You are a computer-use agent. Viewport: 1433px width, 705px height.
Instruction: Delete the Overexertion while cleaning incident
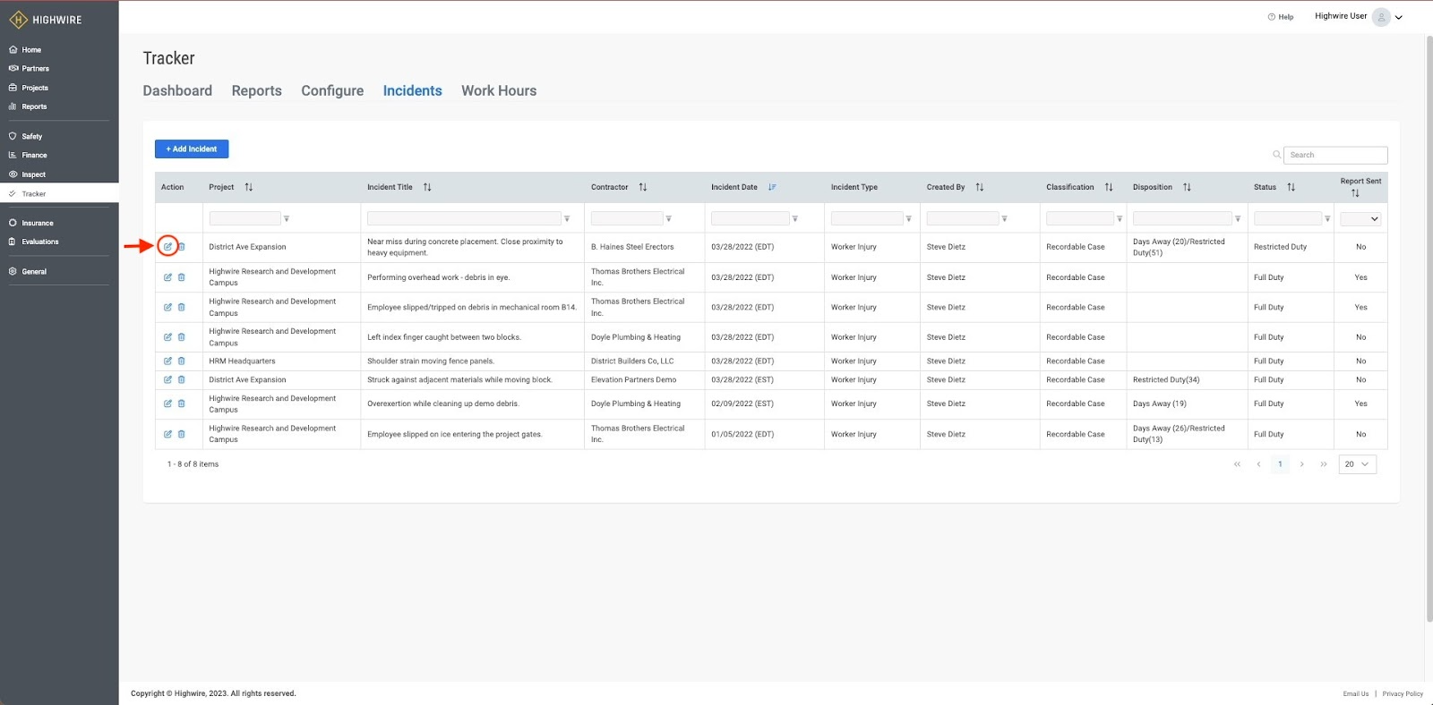[x=181, y=403]
